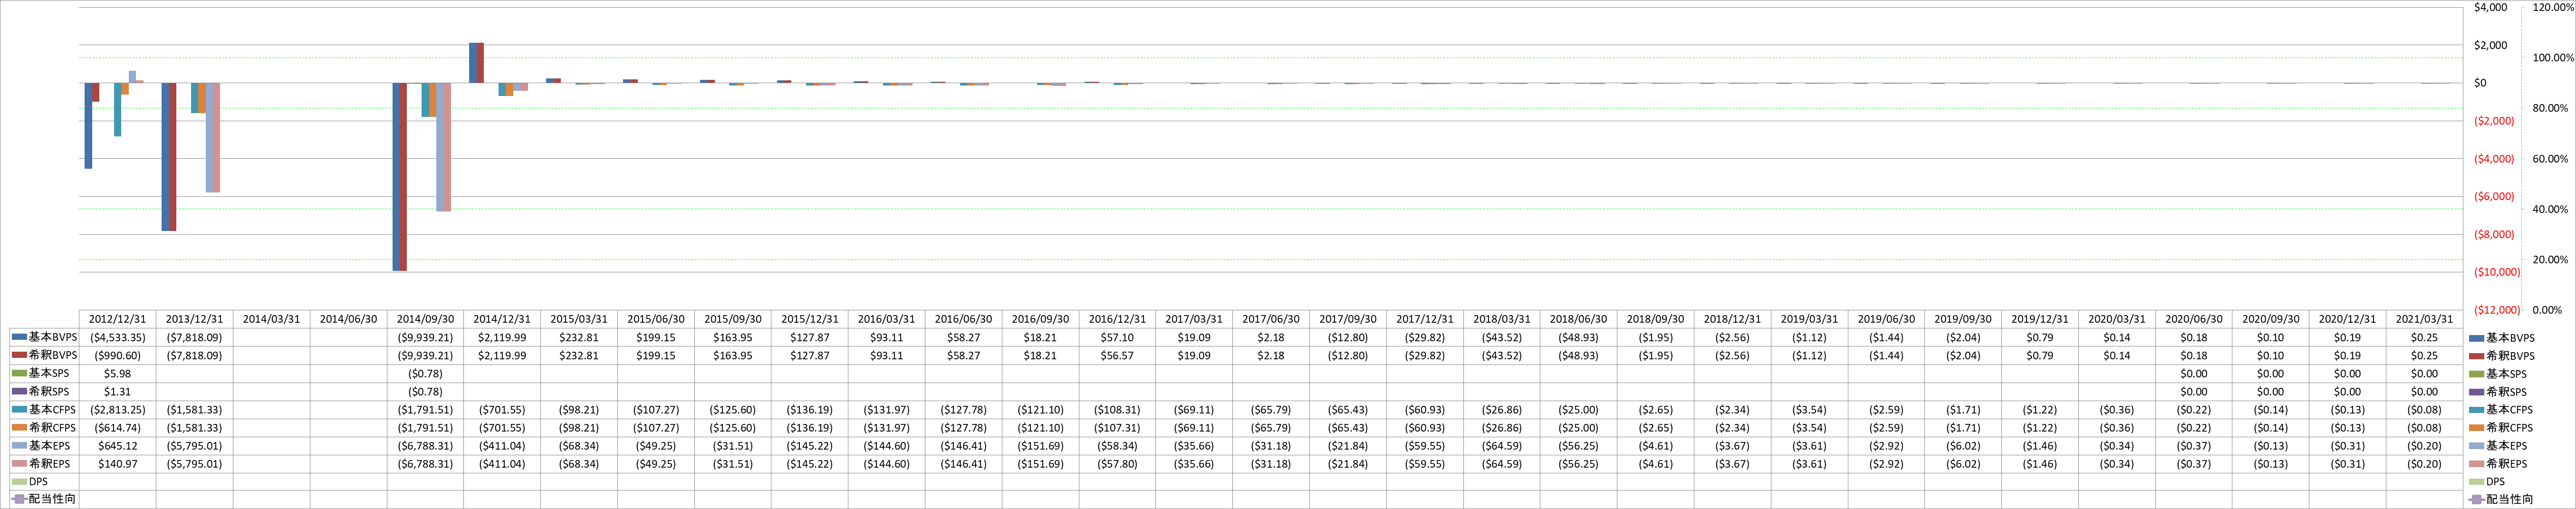Select the ($107.31) 希釈CFPS cell
Viewport: 2576px width, 509px height.
1118,428
